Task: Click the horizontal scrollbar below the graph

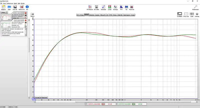Action: tap(115, 101)
